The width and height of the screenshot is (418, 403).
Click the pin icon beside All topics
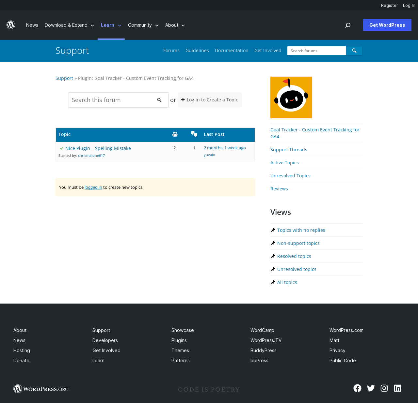[273, 282]
